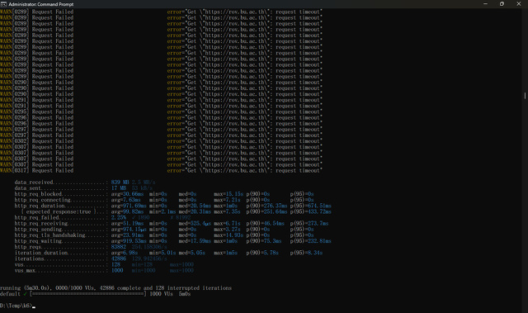The height and width of the screenshot is (313, 528).
Task: Click the http_reqs 83882 count
Action: [x=119, y=247]
